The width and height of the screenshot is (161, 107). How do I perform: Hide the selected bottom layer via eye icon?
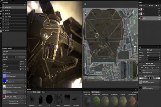click(x=139, y=18)
